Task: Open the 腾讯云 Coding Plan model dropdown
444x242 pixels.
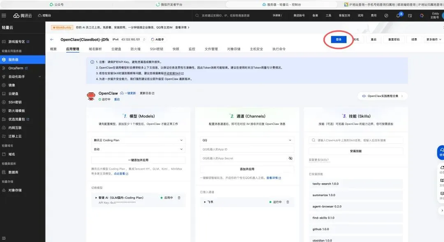Action: [138, 140]
